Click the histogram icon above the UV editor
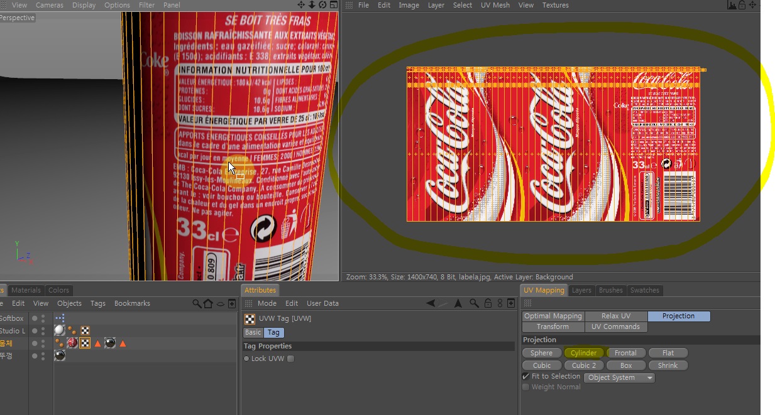 [732, 5]
